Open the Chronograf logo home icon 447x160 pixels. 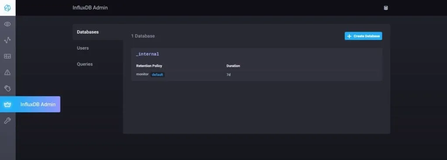pos(7,8)
